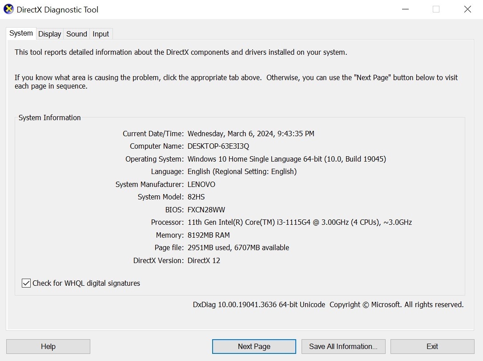Click the Memory 8192MB RAM line
This screenshot has height=361, width=483.
209,235
